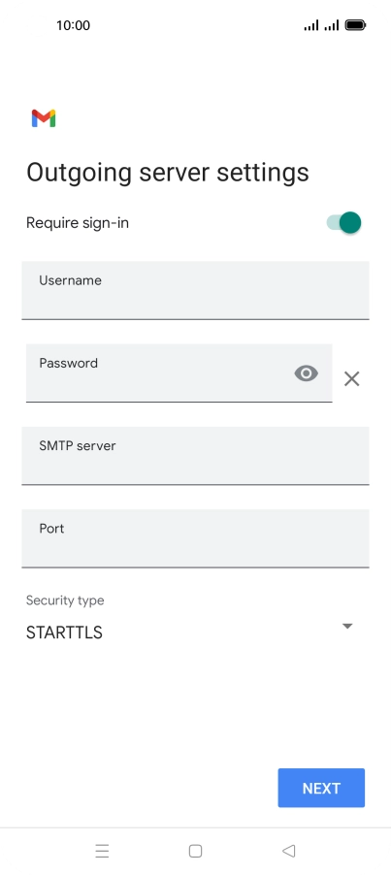
Task: Focus the SMTP server field
Action: (195, 456)
